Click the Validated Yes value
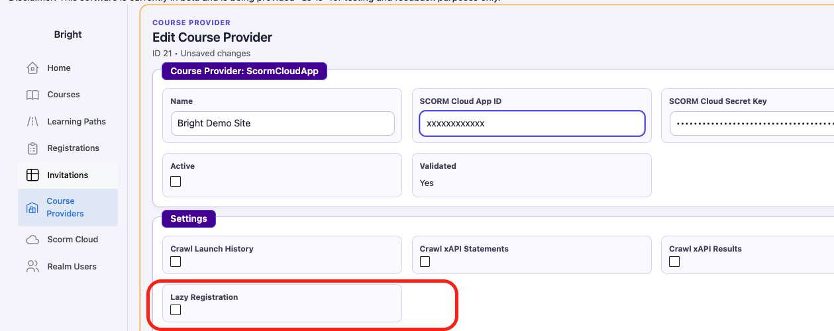 tap(427, 183)
